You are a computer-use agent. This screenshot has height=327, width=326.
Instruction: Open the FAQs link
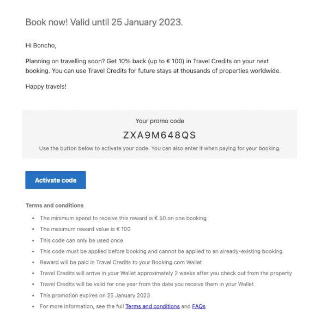click(199, 306)
